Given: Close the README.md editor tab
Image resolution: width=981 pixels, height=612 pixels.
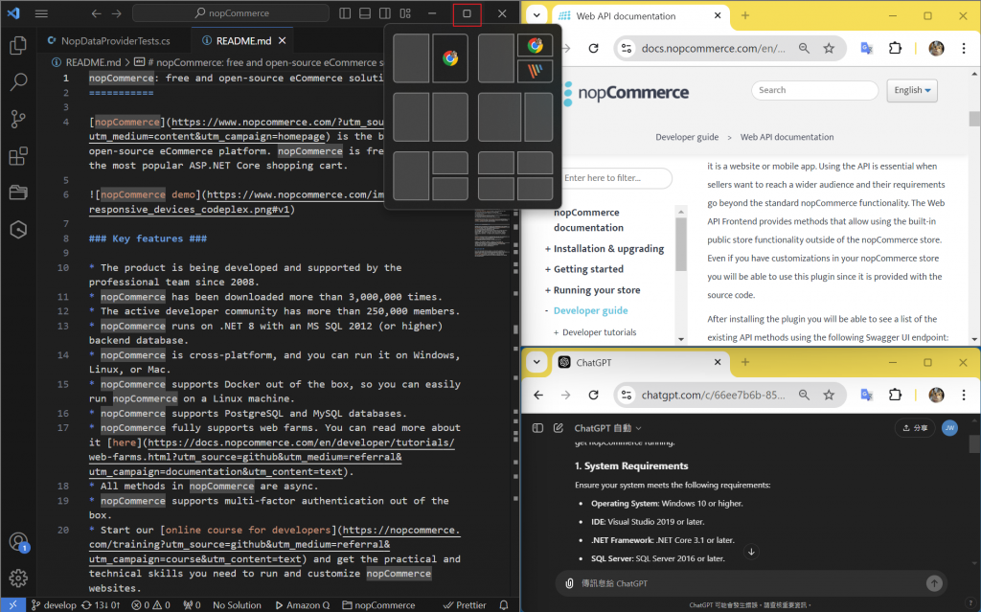Looking at the screenshot, I should [283, 40].
